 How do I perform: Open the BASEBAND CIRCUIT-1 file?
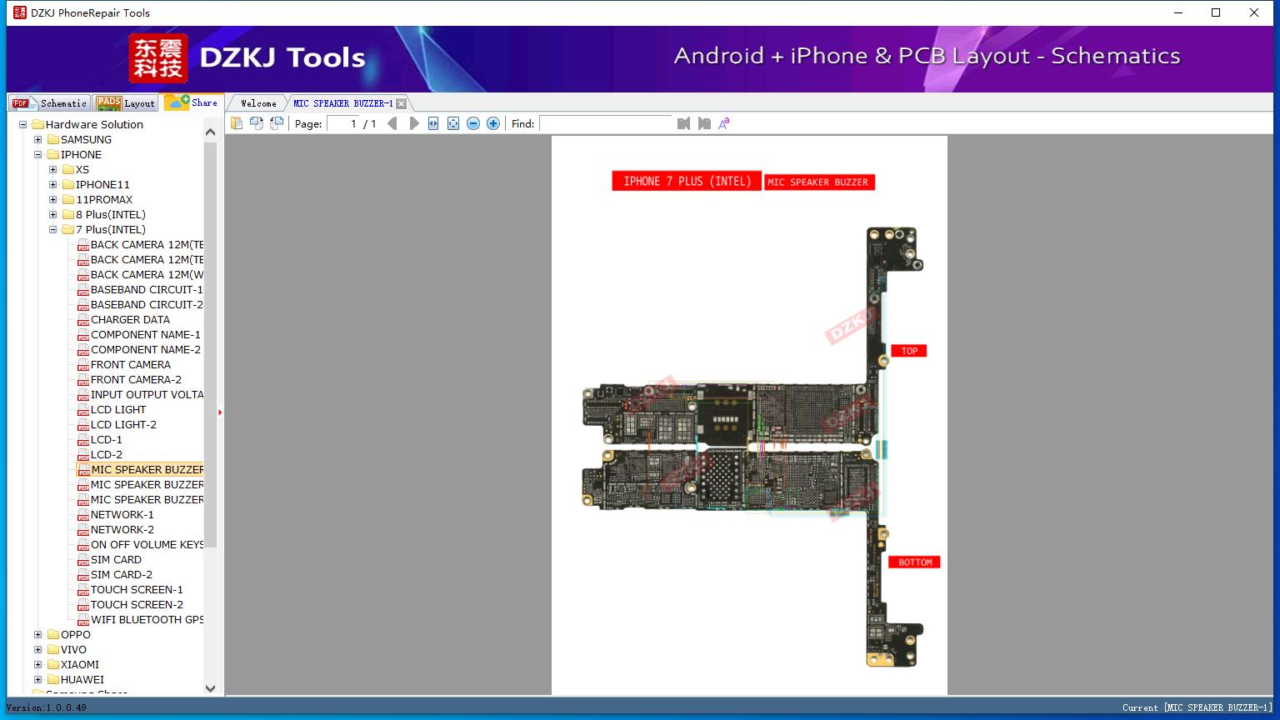pyautogui.click(x=147, y=290)
